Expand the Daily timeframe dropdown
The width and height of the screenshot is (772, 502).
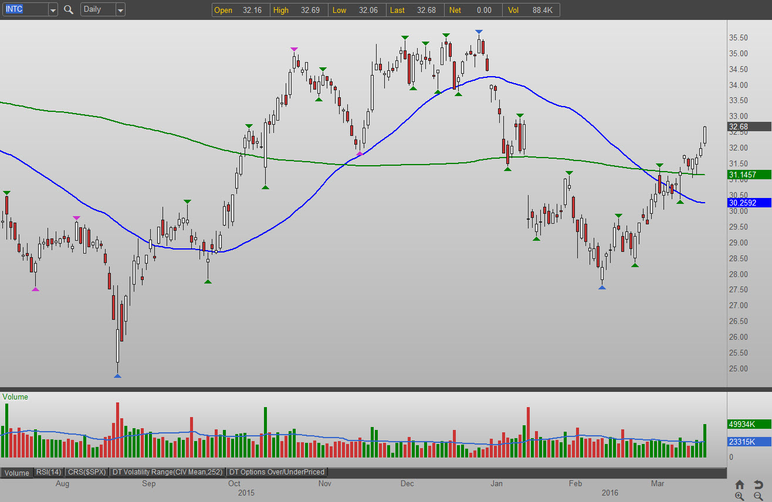pos(120,10)
